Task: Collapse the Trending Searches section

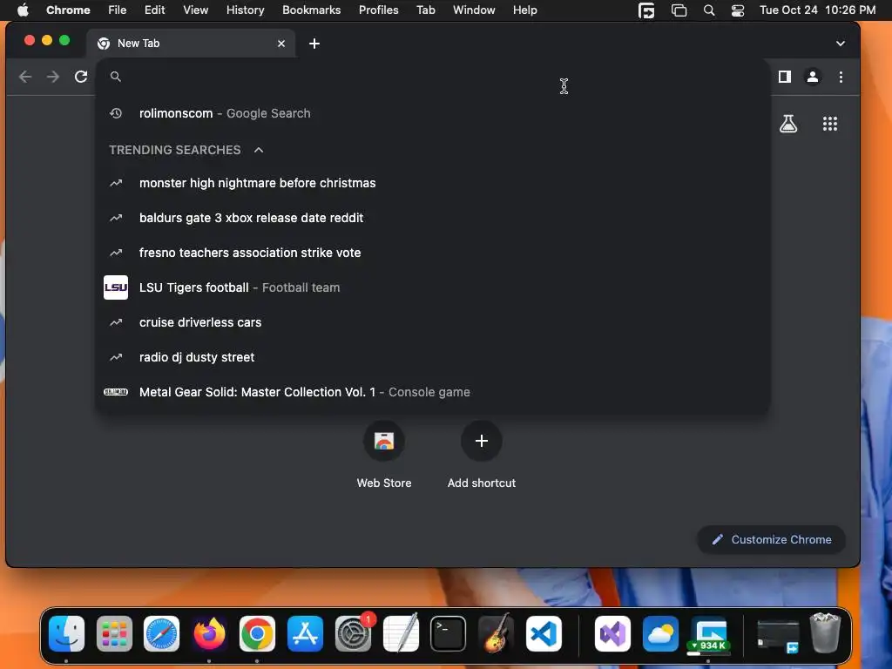Action: click(258, 150)
